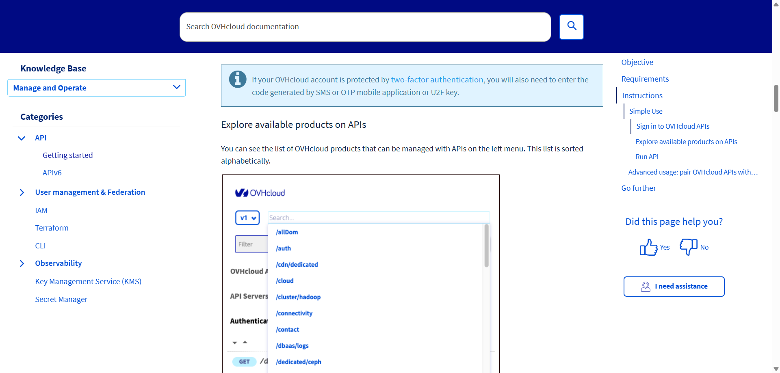The image size is (780, 373).
Task: Open the APIv6 sidebar entry
Action: (52, 172)
